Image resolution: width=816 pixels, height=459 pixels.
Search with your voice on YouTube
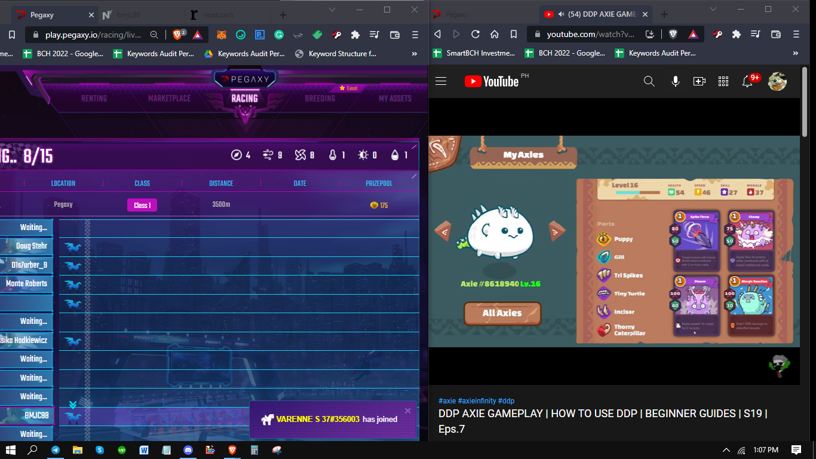676,81
